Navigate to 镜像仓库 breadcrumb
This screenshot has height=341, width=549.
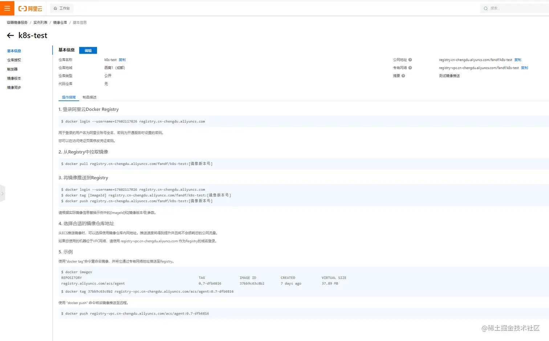click(x=60, y=22)
